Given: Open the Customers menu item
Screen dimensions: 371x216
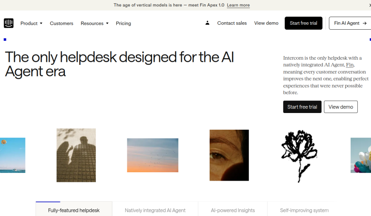Looking at the screenshot, I should click(x=62, y=23).
